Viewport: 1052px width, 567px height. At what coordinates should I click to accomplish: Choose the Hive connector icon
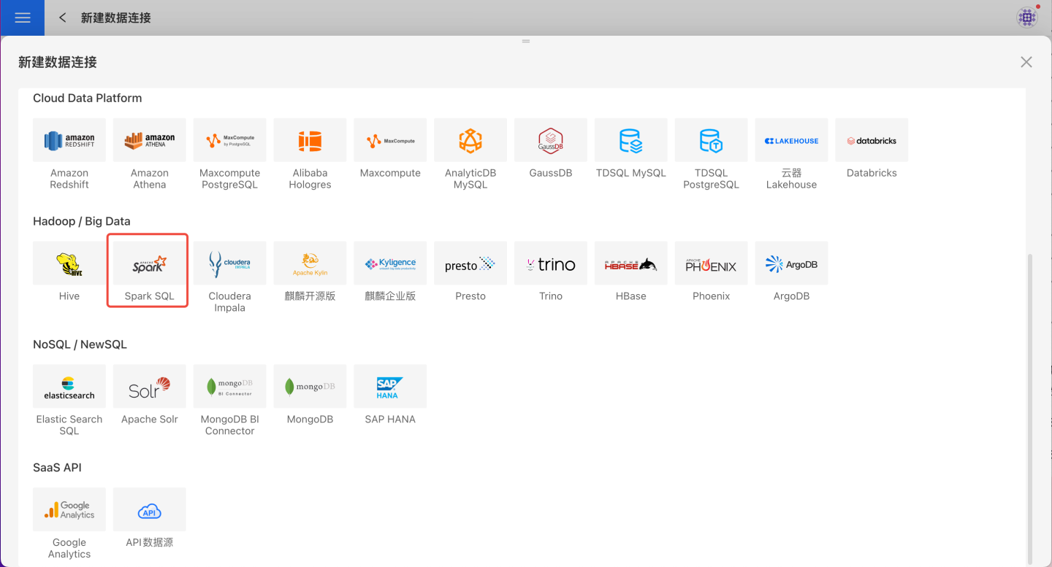pos(69,264)
